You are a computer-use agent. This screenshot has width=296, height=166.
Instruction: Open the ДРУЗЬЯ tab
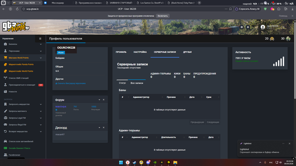click(187, 52)
